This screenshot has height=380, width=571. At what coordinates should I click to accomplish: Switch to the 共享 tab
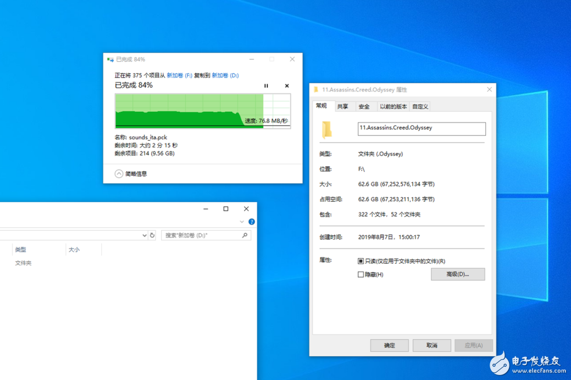click(x=343, y=106)
